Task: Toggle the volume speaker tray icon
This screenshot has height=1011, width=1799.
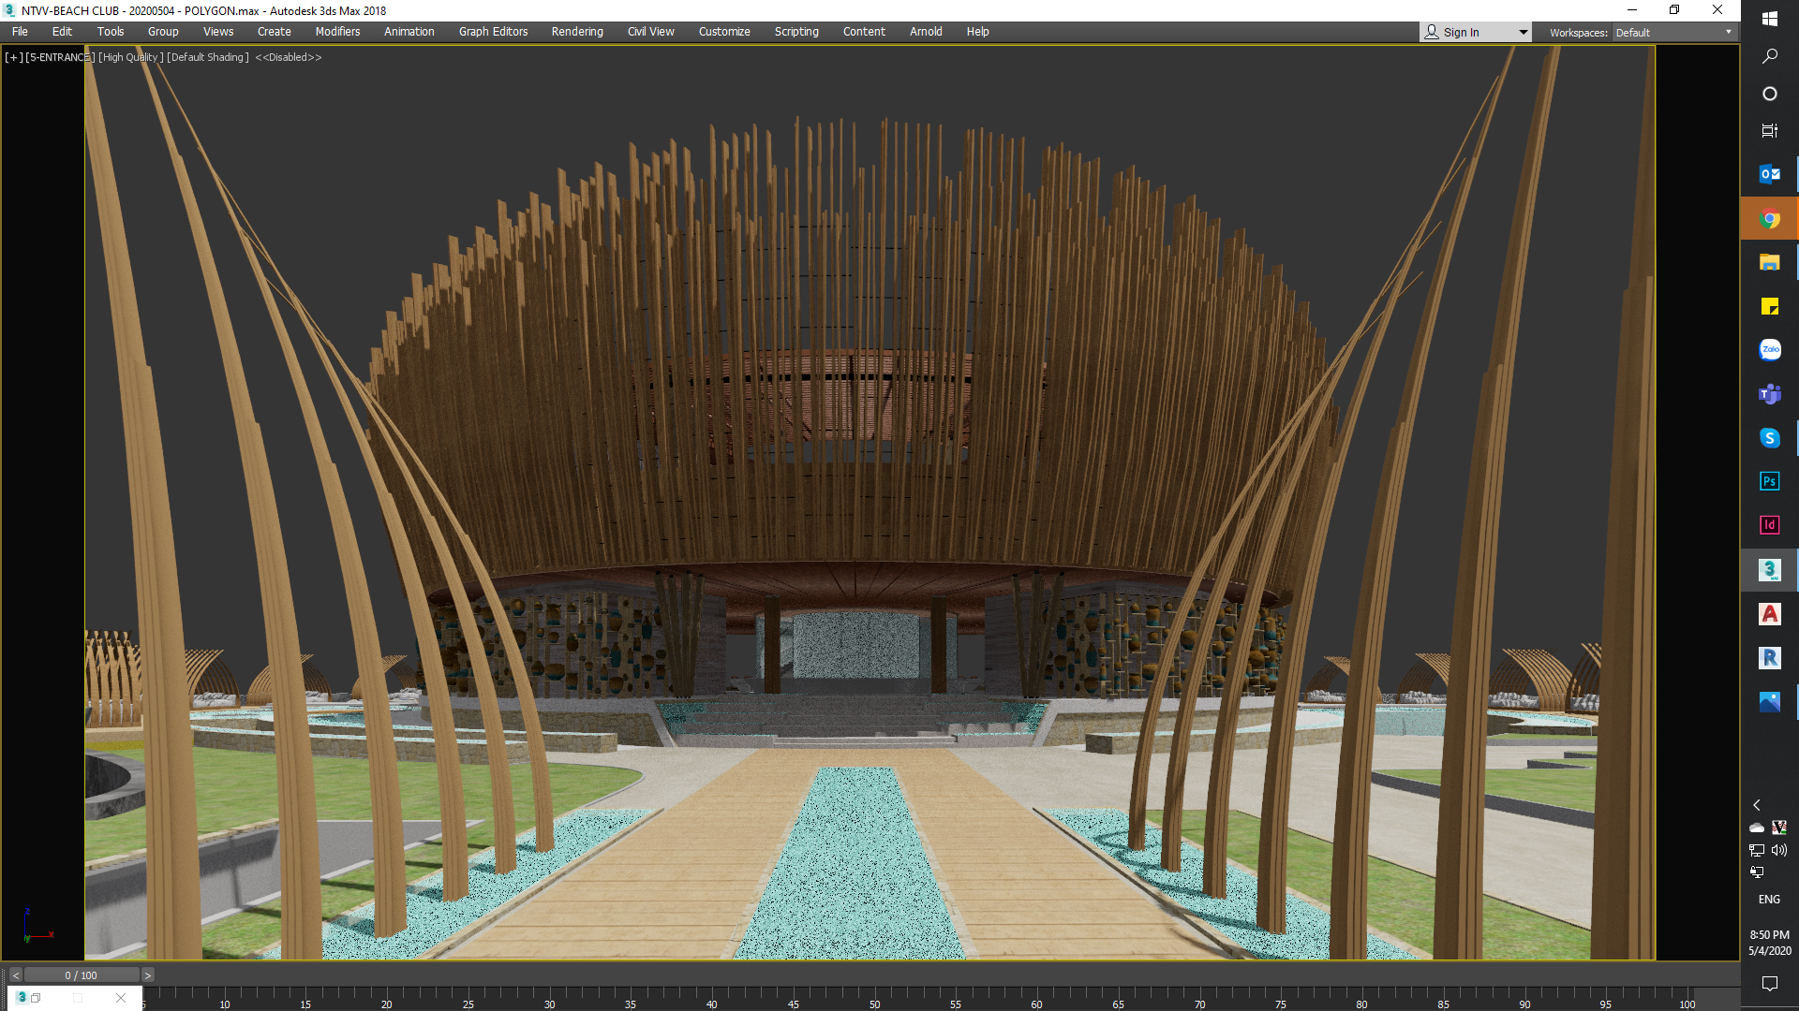Action: point(1778,850)
